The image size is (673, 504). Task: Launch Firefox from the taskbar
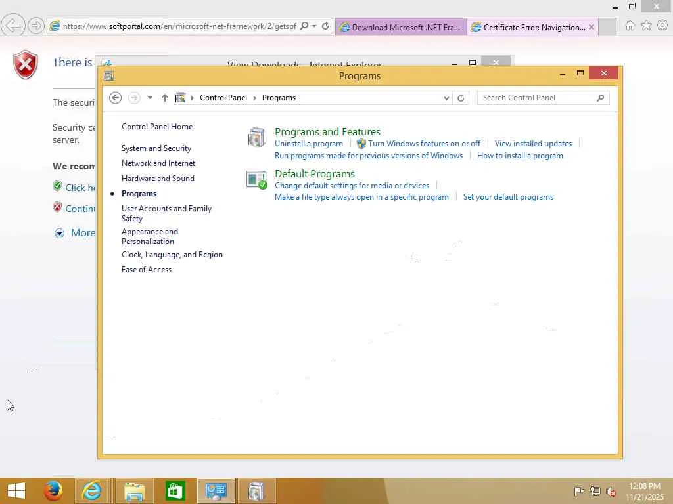tap(53, 491)
